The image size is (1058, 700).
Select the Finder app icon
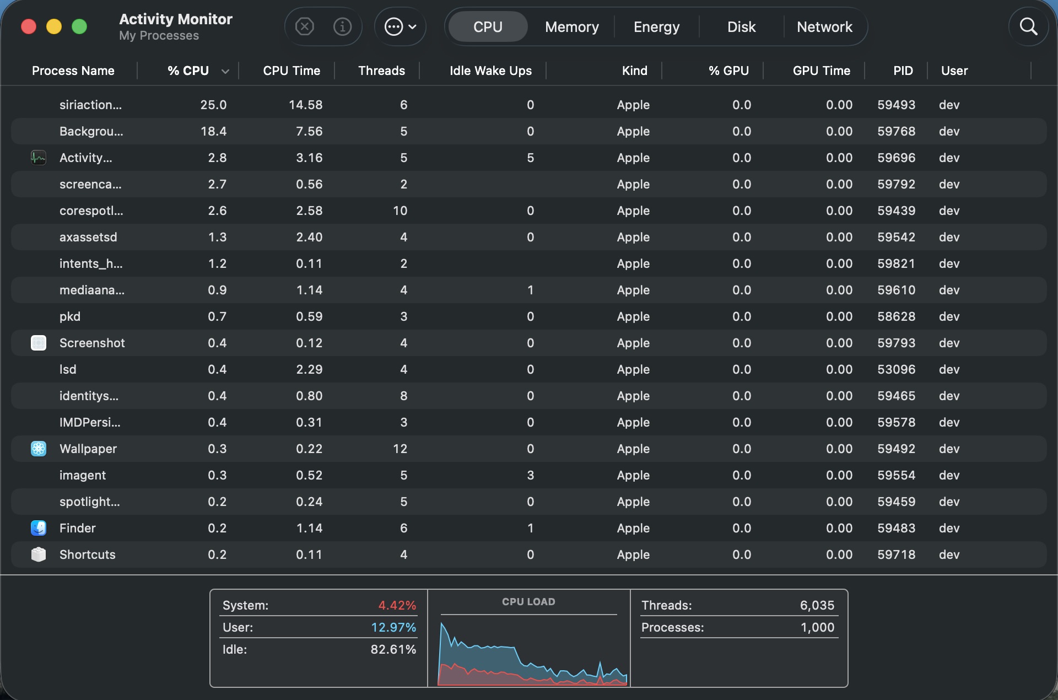(x=39, y=528)
